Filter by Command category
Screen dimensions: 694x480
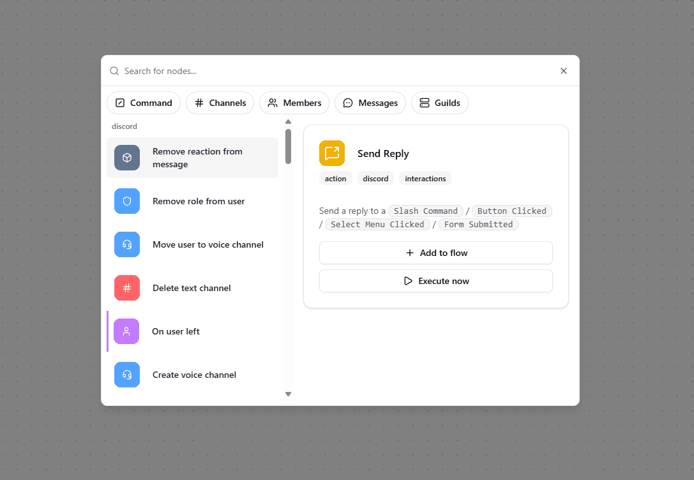[144, 103]
